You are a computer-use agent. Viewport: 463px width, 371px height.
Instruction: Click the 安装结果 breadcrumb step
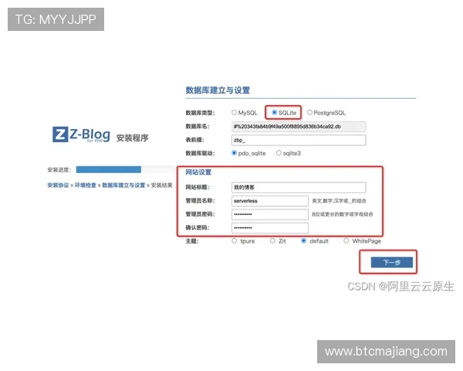[x=161, y=185]
